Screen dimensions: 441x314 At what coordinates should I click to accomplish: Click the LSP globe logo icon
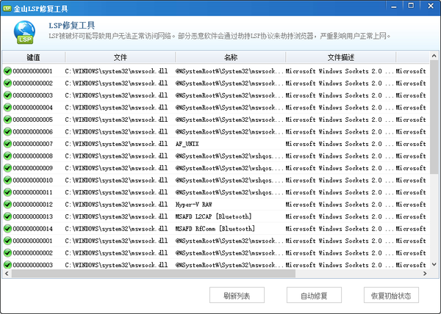coord(25,32)
